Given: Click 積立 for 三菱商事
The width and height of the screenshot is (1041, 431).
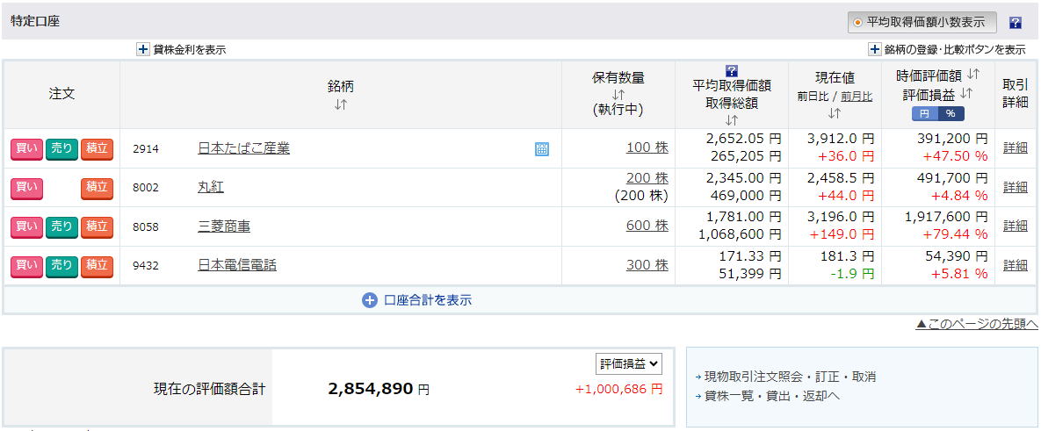Looking at the screenshot, I should tap(97, 226).
